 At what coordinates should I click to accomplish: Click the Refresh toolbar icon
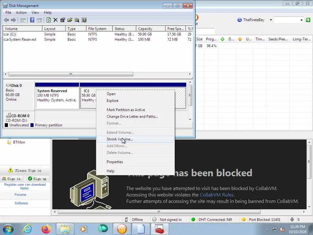coord(49,20)
